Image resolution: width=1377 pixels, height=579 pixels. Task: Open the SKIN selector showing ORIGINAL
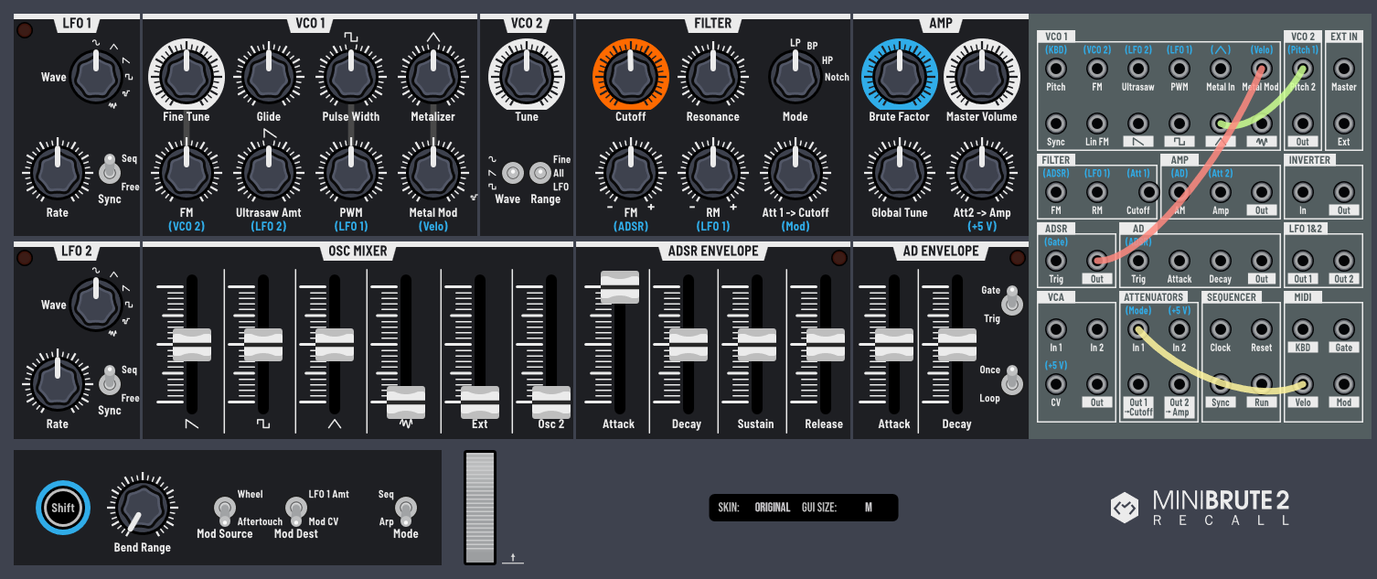click(x=773, y=508)
